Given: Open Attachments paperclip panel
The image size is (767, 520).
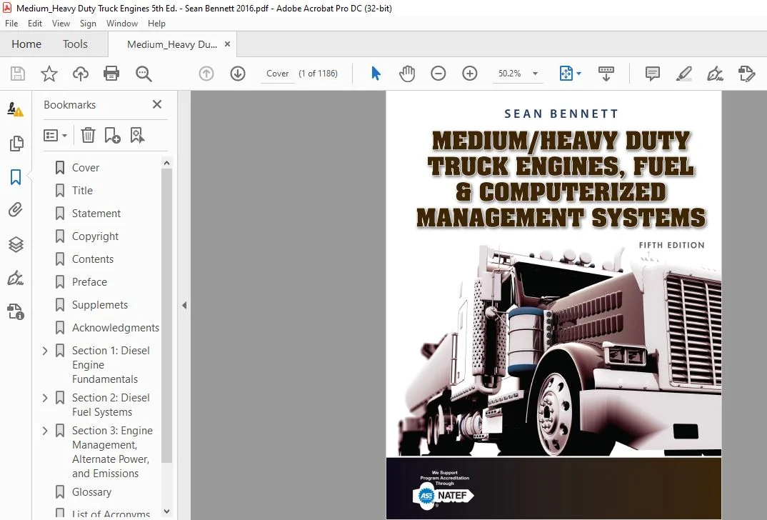Looking at the screenshot, I should coord(16,210).
